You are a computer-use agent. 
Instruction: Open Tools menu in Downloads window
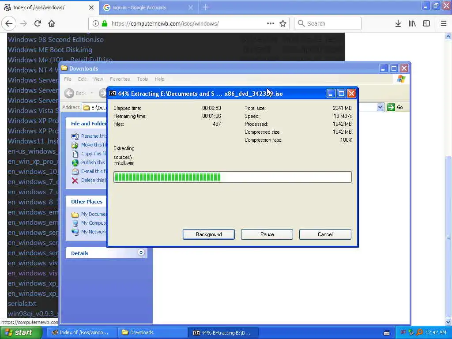click(143, 79)
